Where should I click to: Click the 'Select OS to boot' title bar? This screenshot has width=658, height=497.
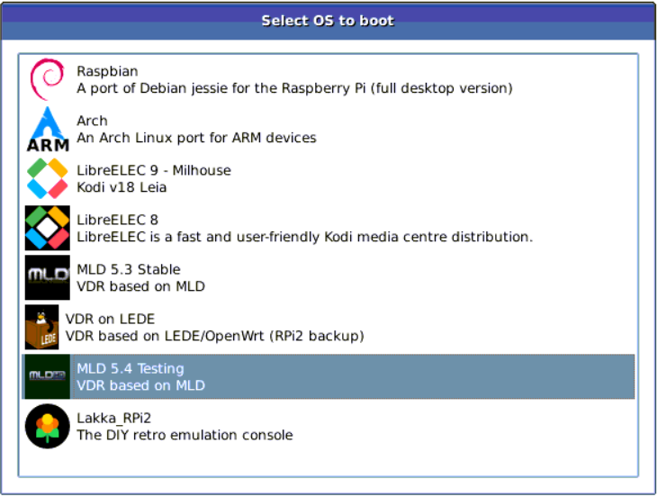[329, 21]
